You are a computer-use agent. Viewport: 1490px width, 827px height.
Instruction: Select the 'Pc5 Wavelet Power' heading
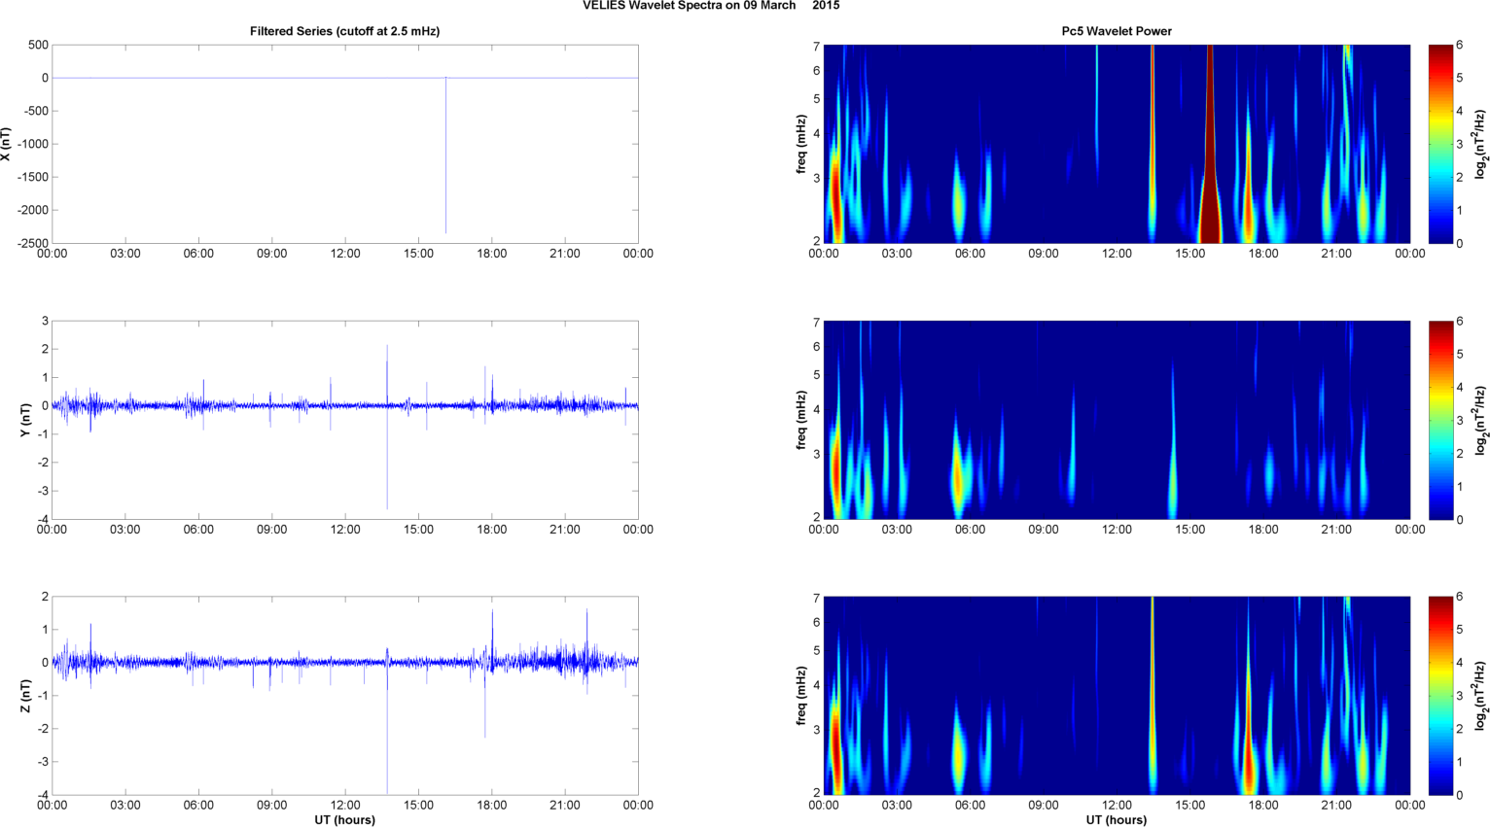1117,31
